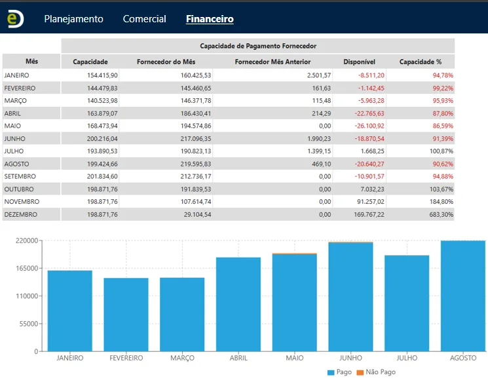Click the value 7.032,23
Viewport: 488px width, 384px height.
click(x=373, y=189)
